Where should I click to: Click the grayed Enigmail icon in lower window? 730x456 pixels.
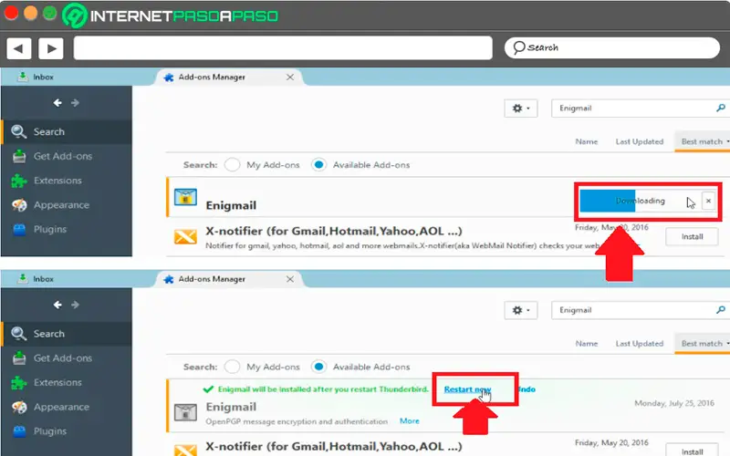pos(185,412)
